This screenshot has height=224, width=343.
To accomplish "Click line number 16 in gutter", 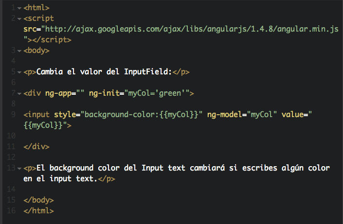I will (x=11, y=211).
